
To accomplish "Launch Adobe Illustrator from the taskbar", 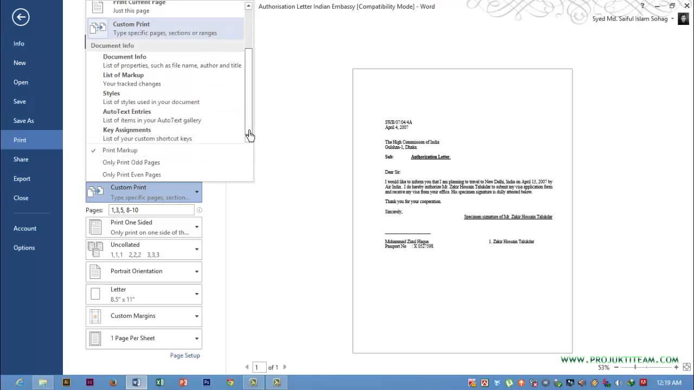I will click(x=67, y=382).
